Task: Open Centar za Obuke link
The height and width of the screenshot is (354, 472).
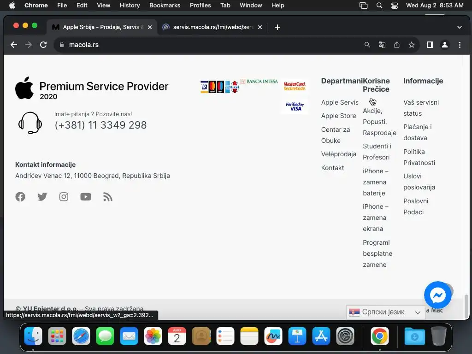Action: 336,135
